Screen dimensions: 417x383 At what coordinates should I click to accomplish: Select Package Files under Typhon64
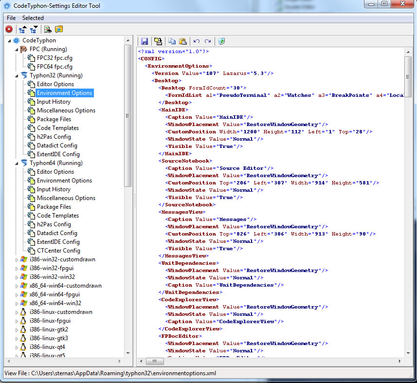point(54,207)
